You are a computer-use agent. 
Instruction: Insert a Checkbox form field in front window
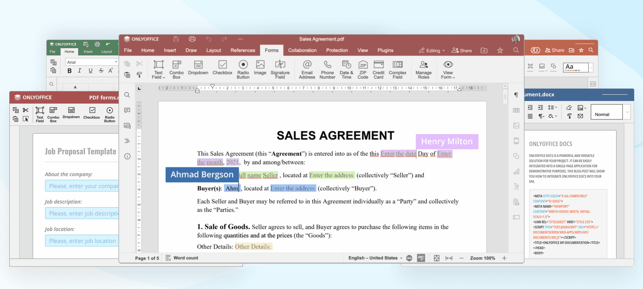pyautogui.click(x=223, y=68)
